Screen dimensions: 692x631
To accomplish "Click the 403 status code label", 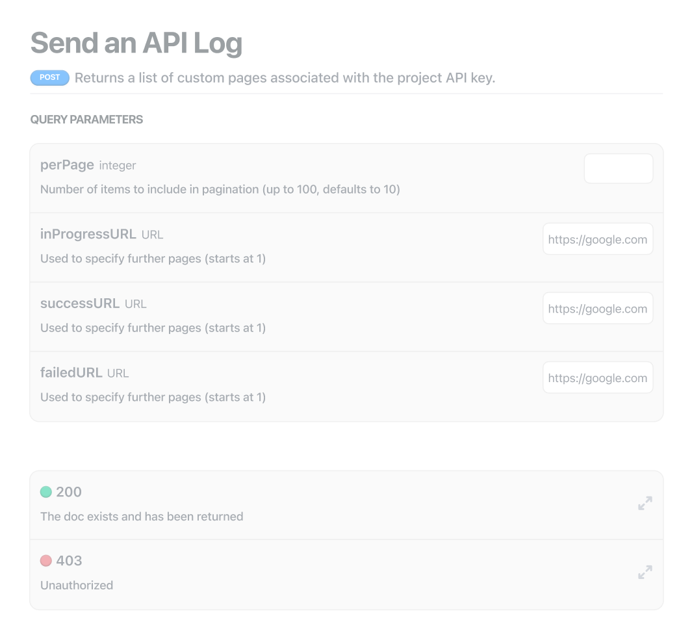I will 69,561.
